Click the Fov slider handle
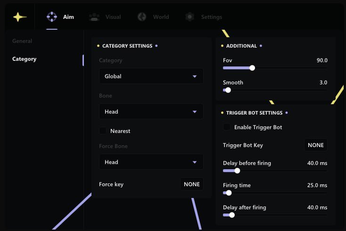This screenshot has width=346, height=231. 252,68
